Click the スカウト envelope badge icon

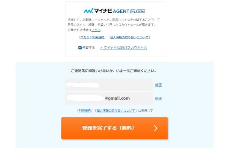point(137,11)
